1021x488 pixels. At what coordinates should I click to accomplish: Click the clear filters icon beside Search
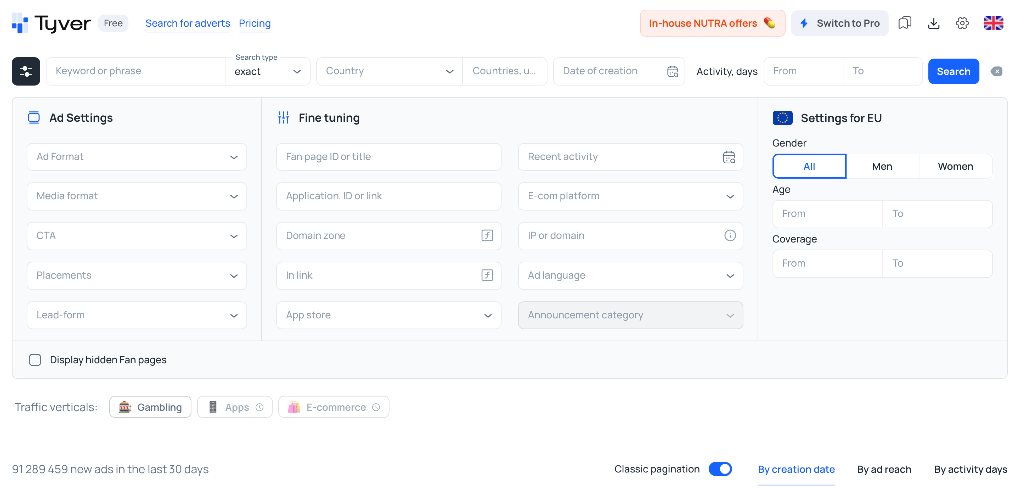pos(996,71)
